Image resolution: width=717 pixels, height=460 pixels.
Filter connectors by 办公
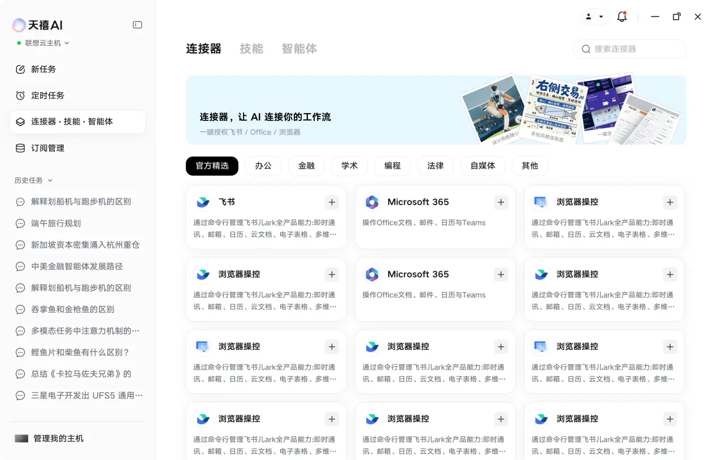(263, 166)
